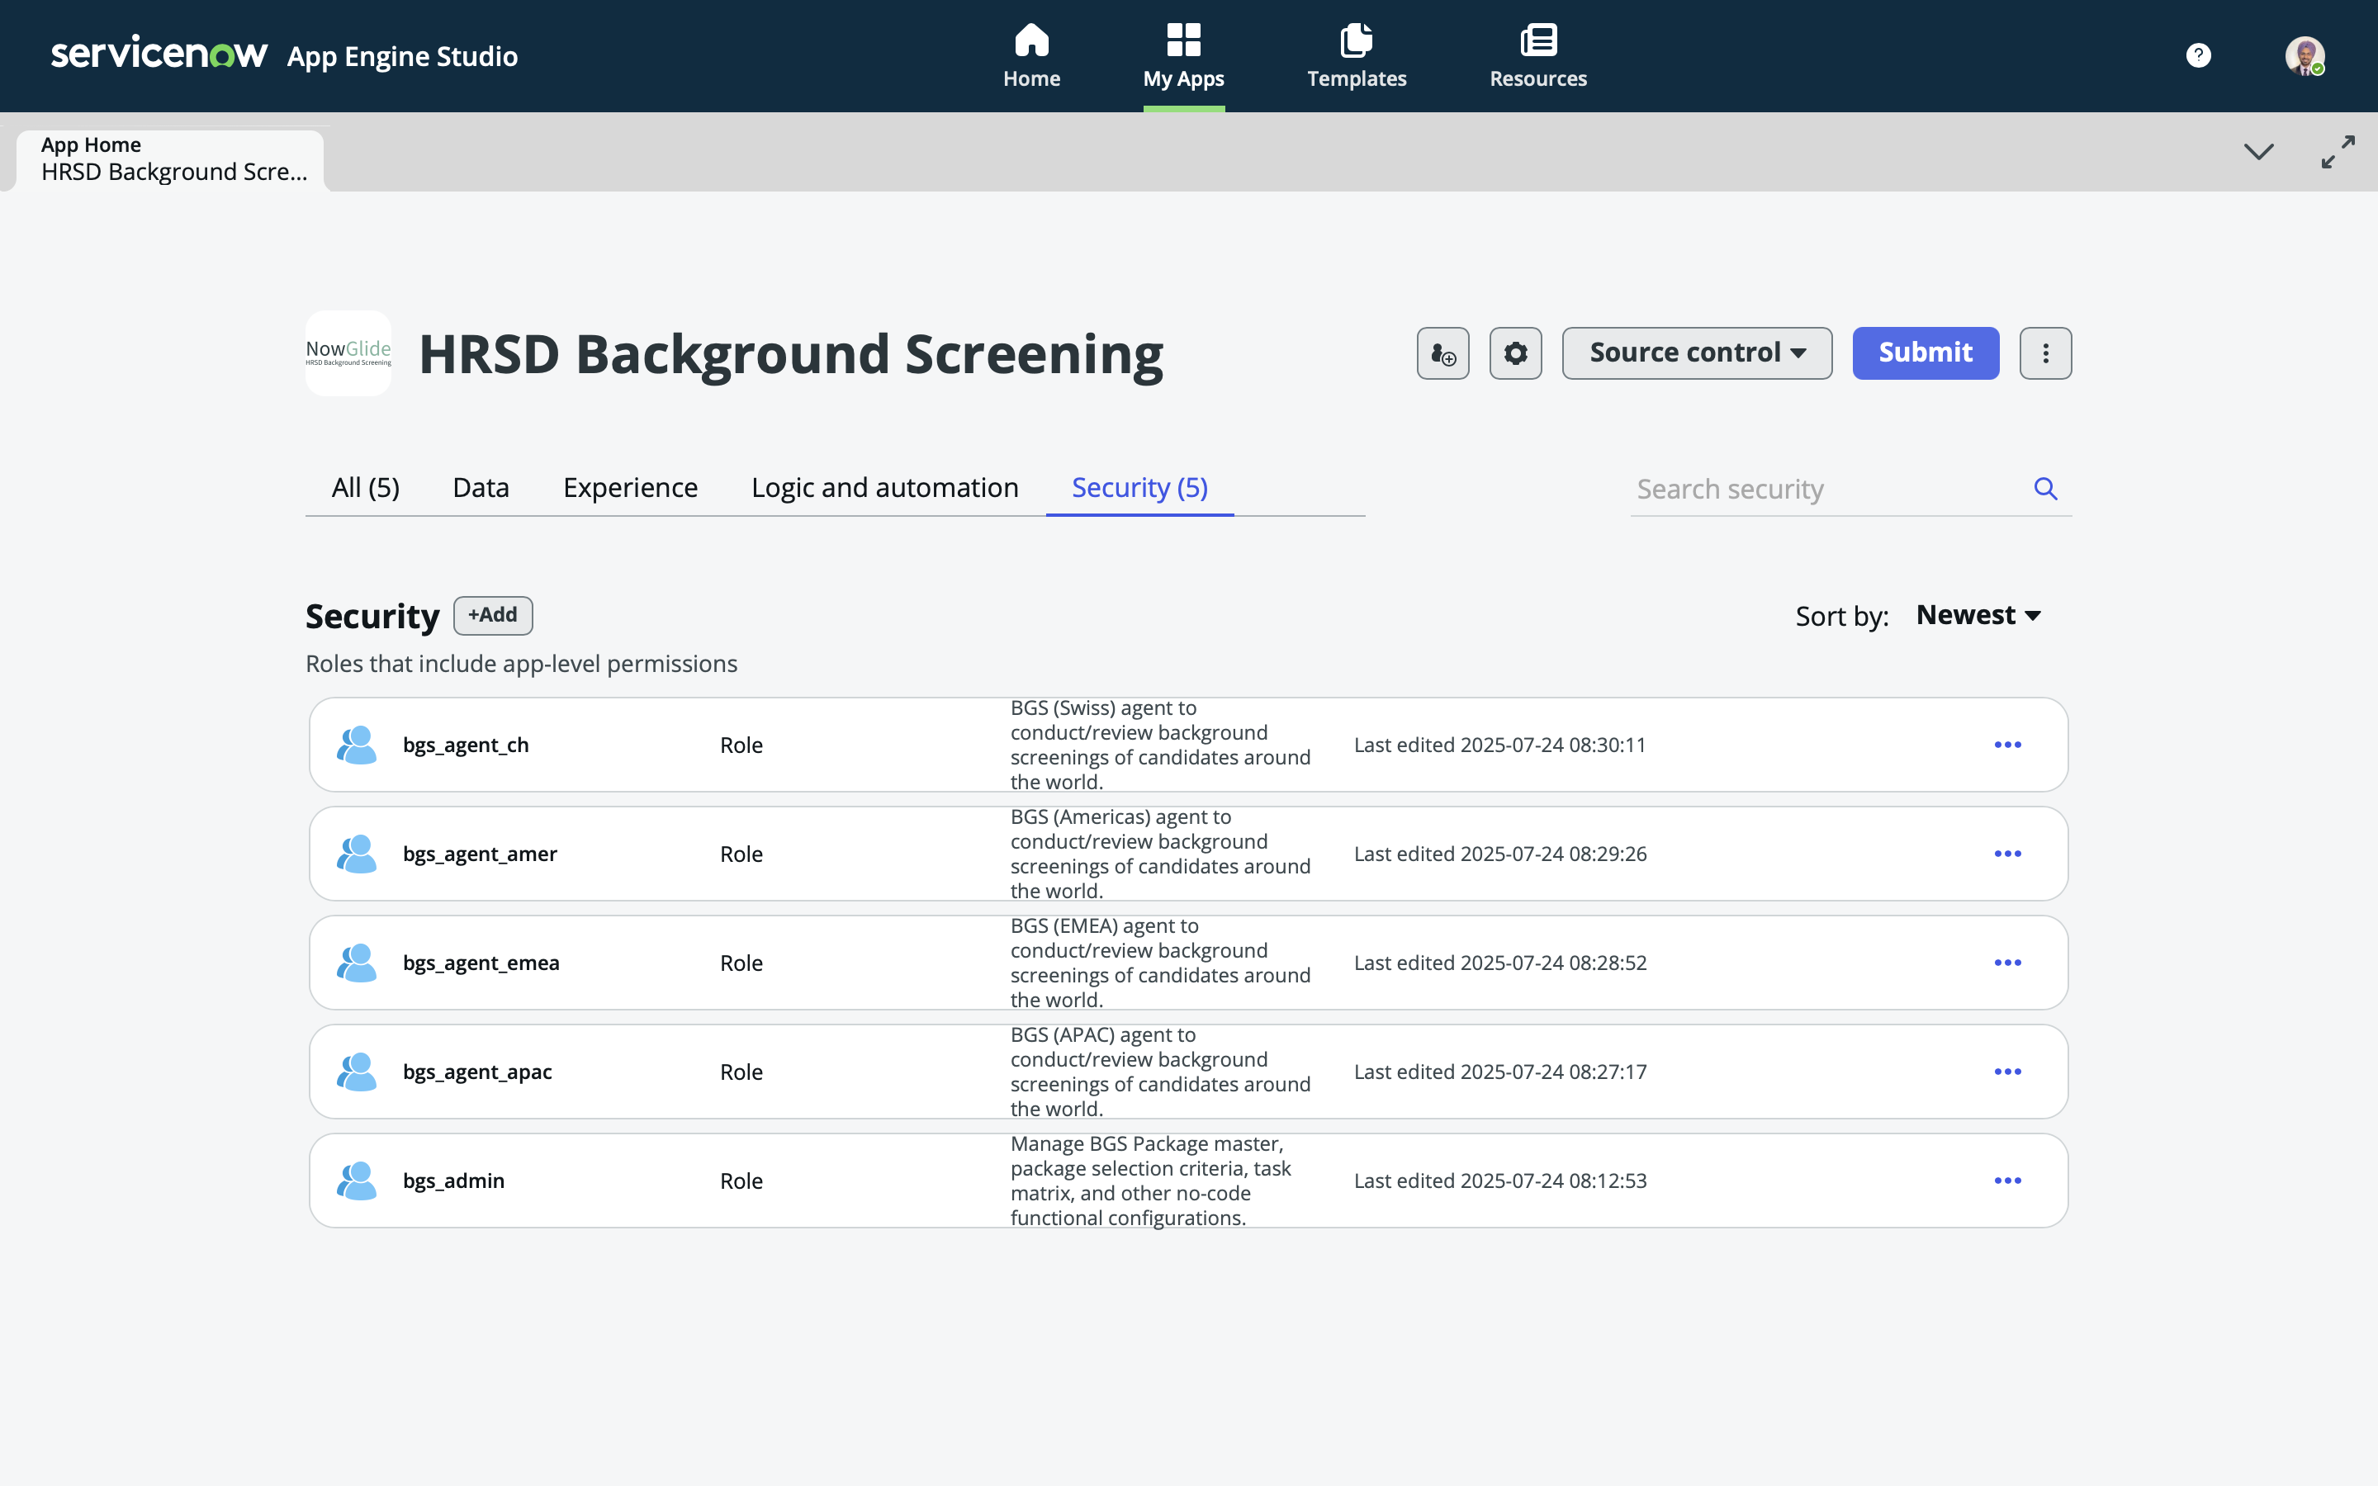Viewport: 2378px width, 1486px height.
Task: Open the bgs_admin role
Action: (453, 1181)
